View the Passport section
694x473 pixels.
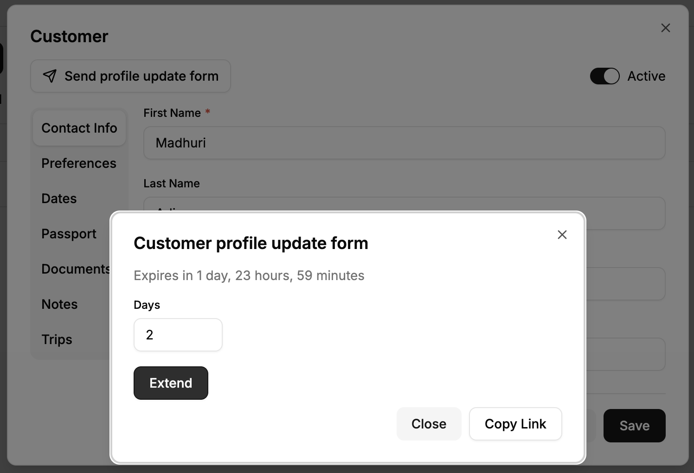tap(69, 234)
